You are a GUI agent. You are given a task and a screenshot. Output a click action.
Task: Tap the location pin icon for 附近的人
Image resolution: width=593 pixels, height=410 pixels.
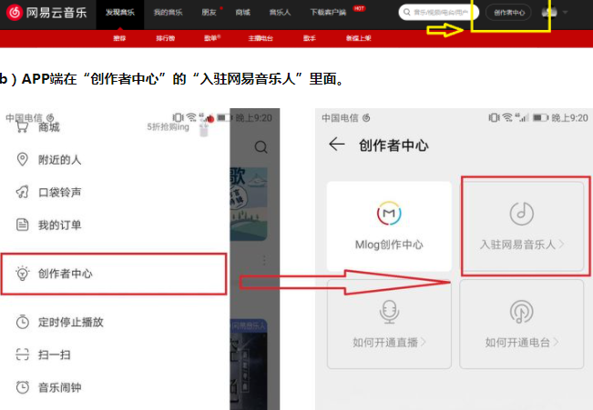pos(22,159)
